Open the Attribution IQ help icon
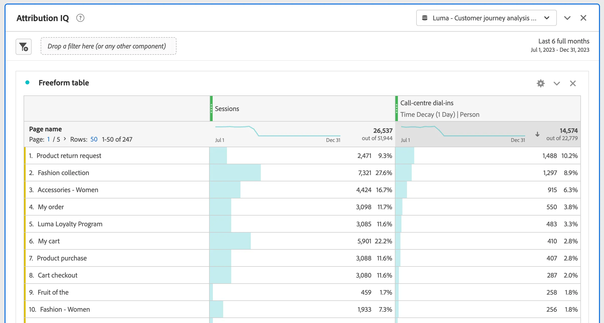The height and width of the screenshot is (323, 604). click(x=80, y=18)
